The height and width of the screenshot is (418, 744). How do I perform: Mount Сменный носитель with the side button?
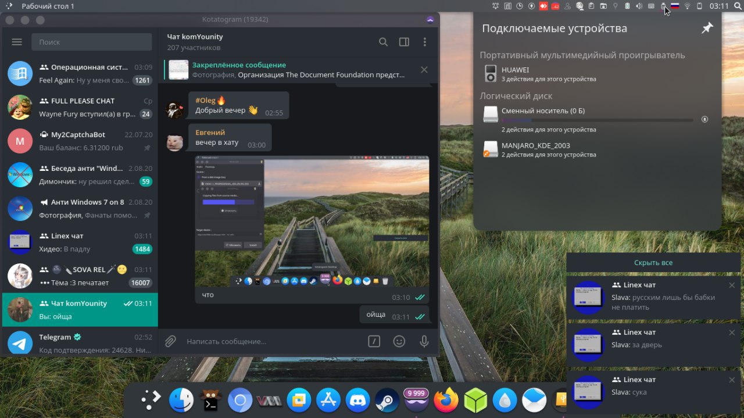(705, 119)
